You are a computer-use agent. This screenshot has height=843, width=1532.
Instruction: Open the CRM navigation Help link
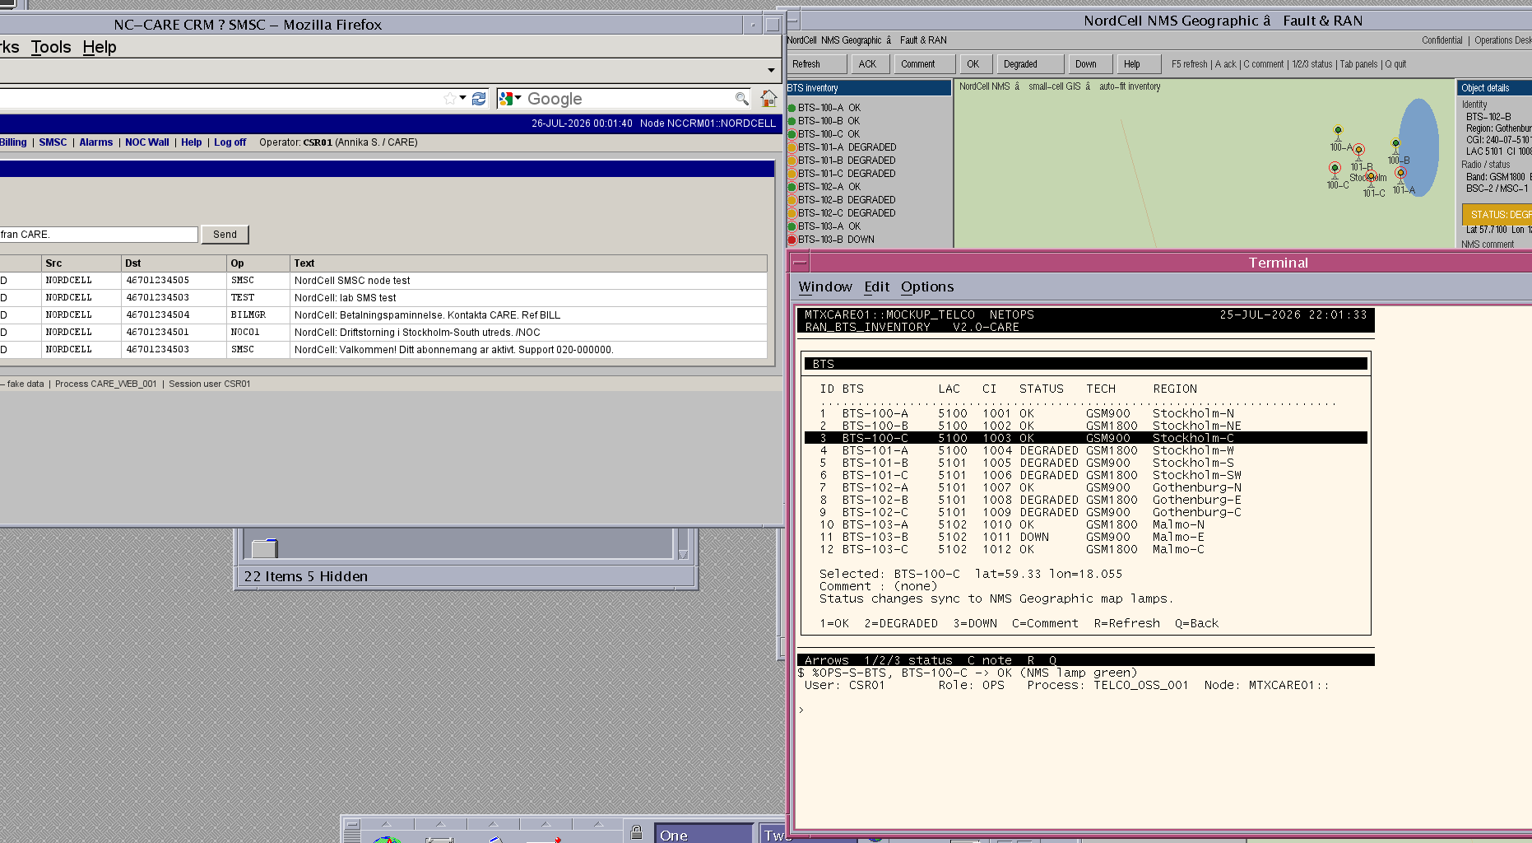(191, 142)
